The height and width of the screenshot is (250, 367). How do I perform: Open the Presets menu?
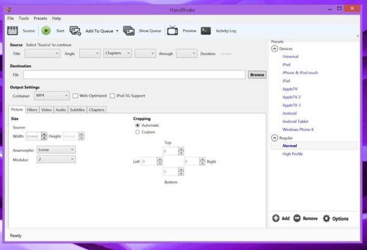(40, 18)
